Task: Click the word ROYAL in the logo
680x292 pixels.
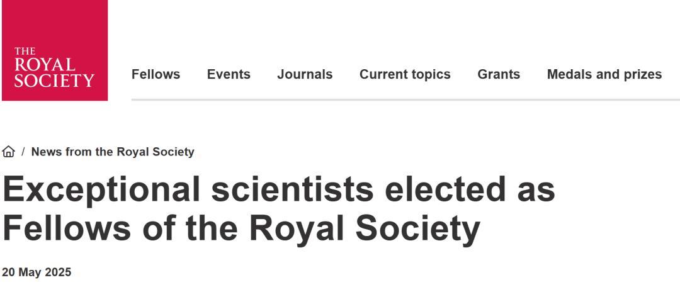Action: coord(44,65)
